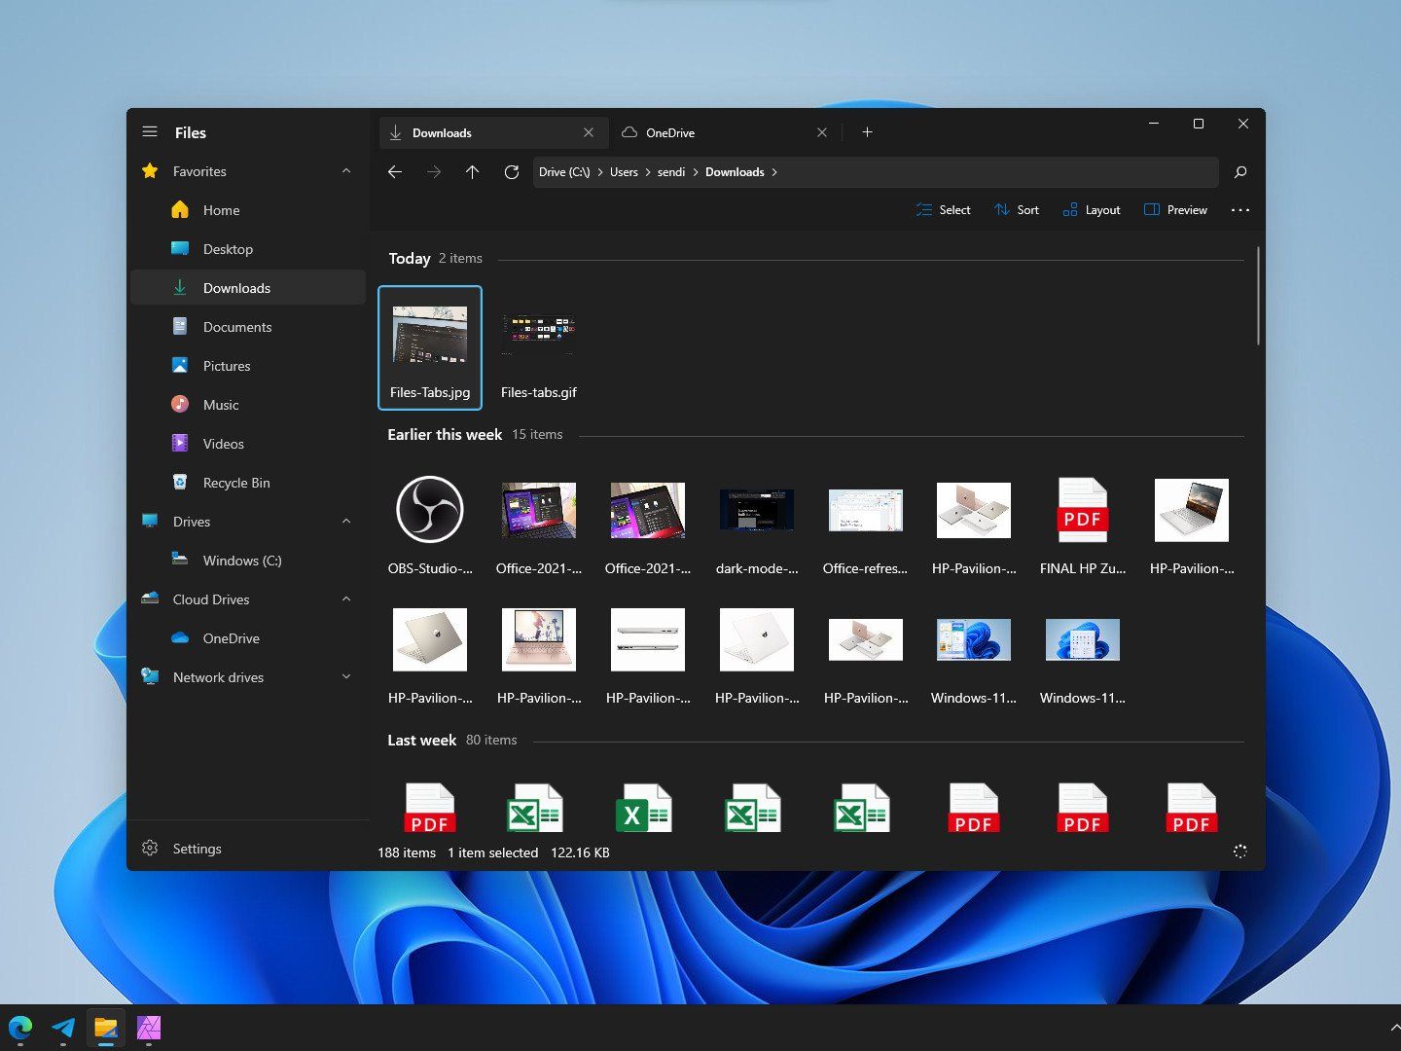
Task: Select the Downloads tab
Action: tap(443, 131)
